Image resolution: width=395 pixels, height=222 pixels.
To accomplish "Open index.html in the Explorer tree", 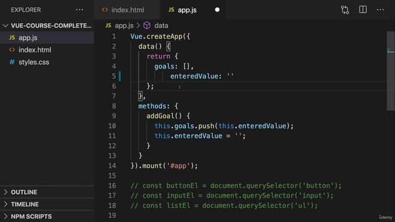I will click(x=47, y=50).
